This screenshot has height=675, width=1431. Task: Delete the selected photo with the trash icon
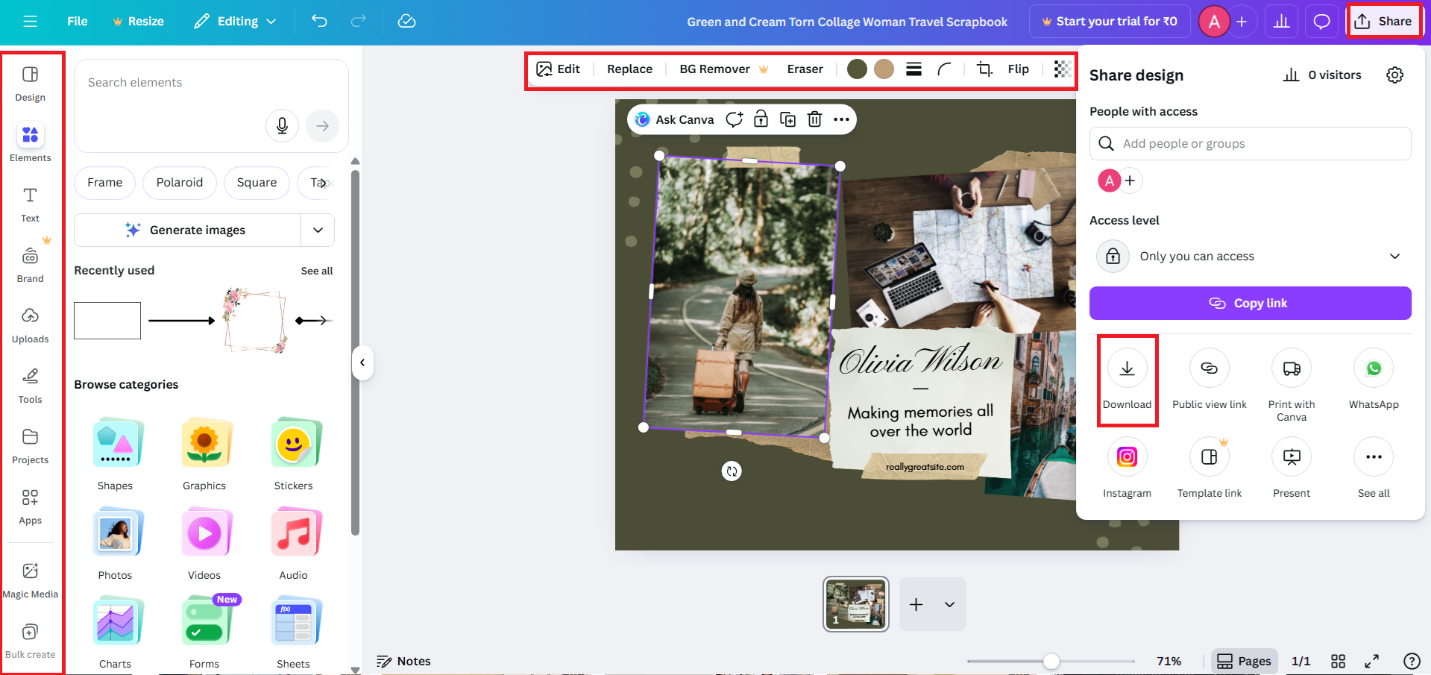coord(814,119)
